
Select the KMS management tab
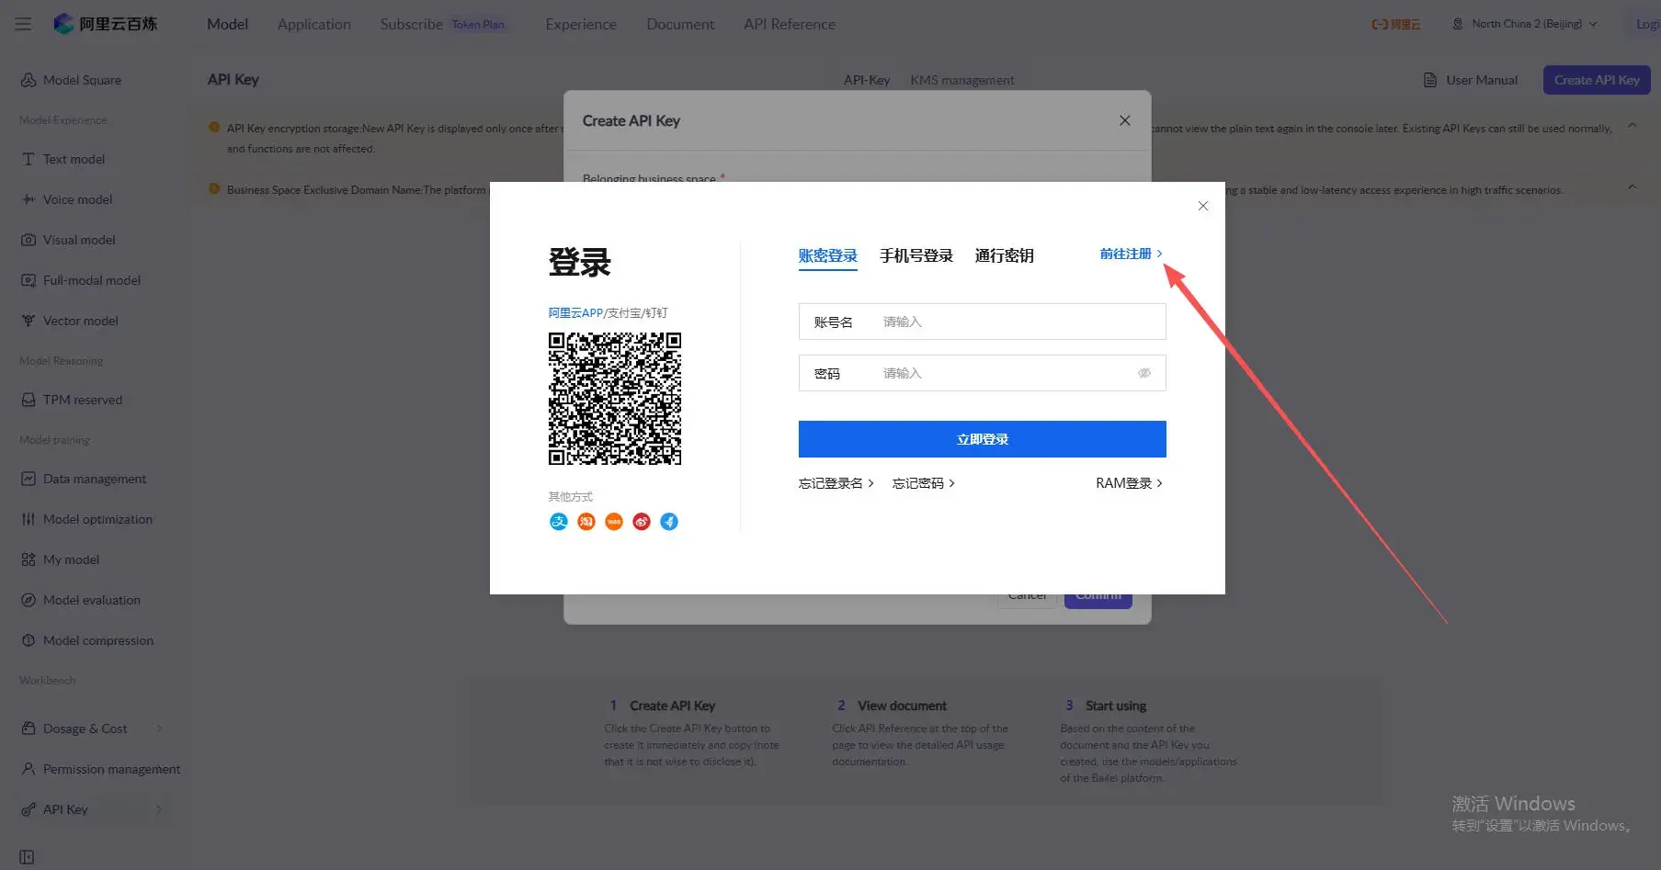point(962,80)
